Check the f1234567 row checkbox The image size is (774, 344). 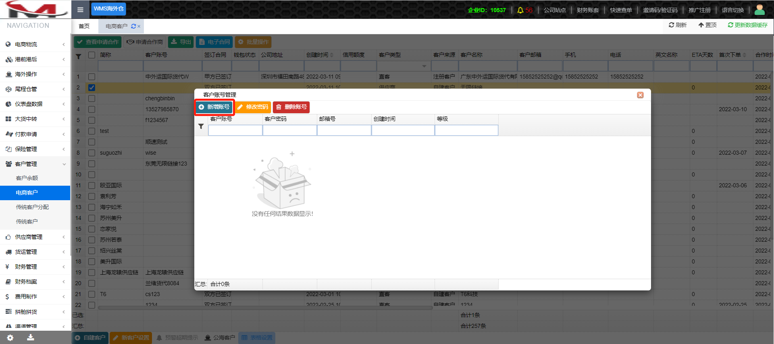coord(92,120)
